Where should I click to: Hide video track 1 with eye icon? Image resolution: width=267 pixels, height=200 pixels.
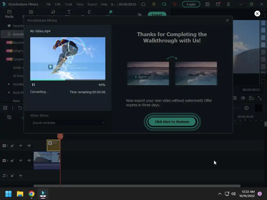[x=29, y=160]
